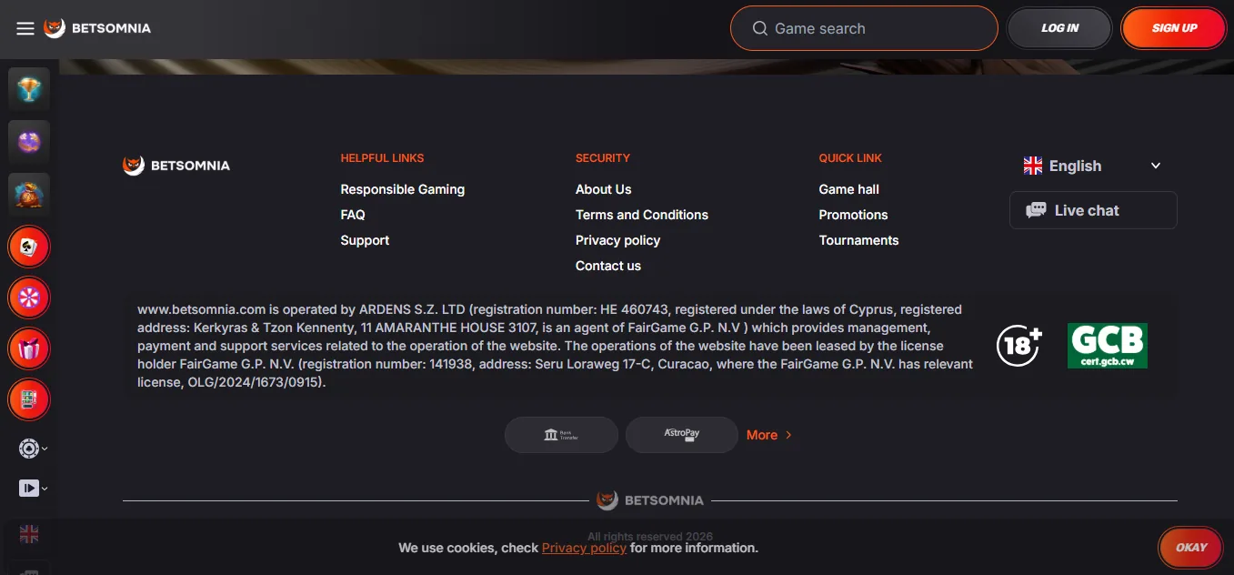The width and height of the screenshot is (1234, 575).
Task: Click the language dropdown chevron
Action: point(1156,166)
